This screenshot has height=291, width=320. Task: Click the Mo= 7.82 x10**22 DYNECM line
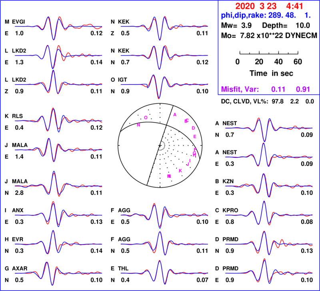[x=269, y=36]
